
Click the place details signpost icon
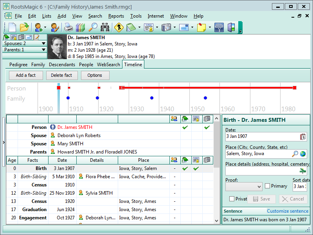click(302, 171)
